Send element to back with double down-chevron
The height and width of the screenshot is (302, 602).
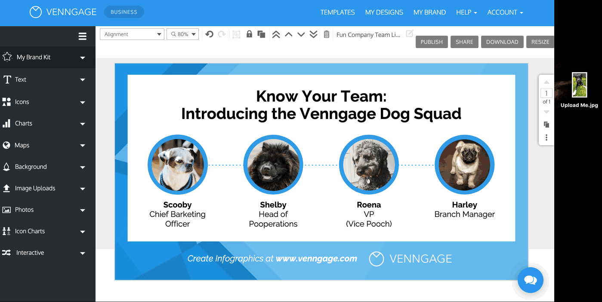click(314, 34)
